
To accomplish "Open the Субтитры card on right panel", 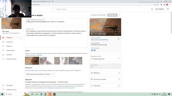I will [105, 73].
